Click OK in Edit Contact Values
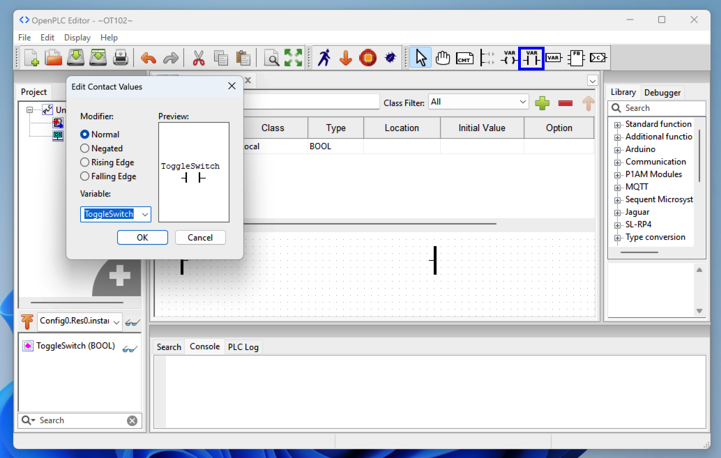The width and height of the screenshot is (721, 458). coord(142,237)
